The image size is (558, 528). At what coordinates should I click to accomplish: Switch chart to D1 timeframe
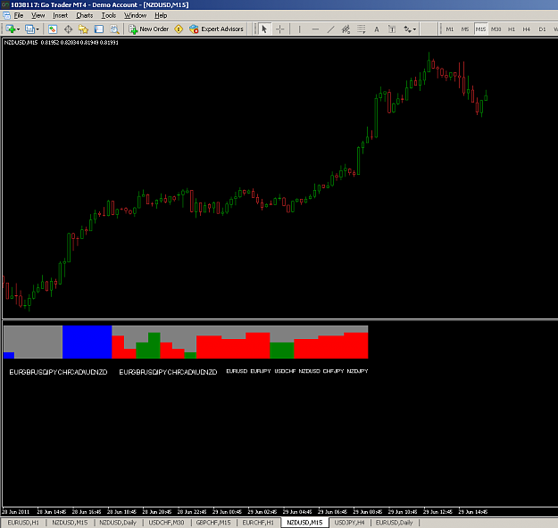pos(542,29)
